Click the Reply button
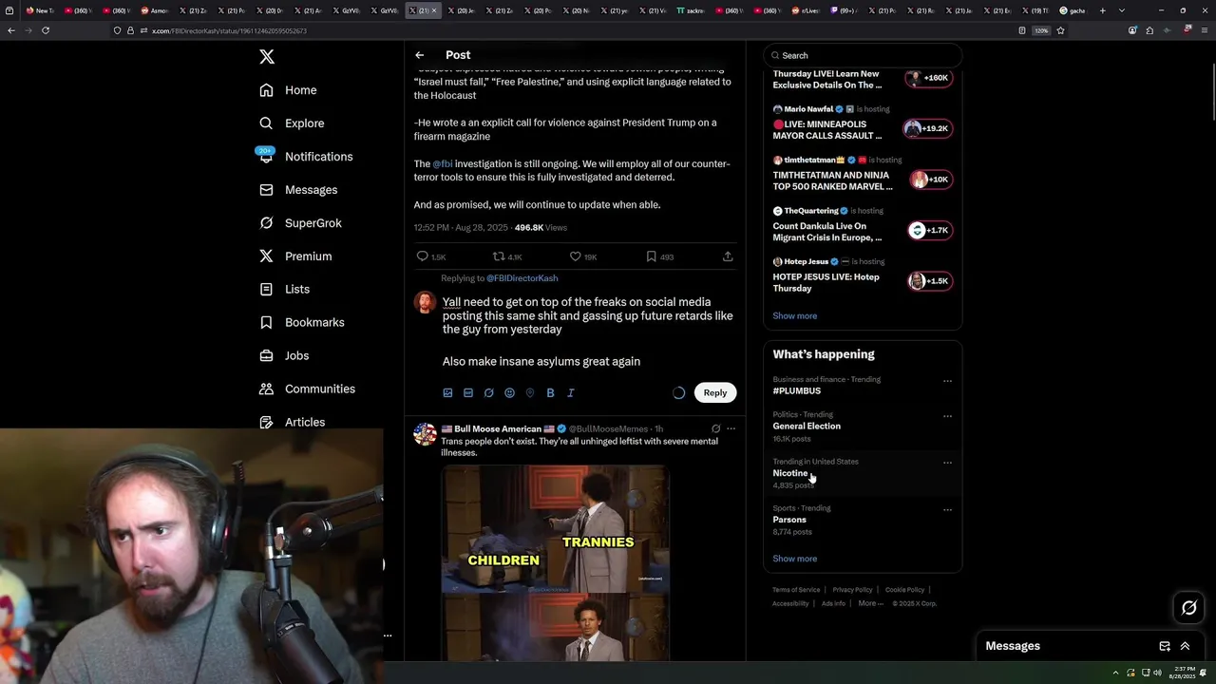Viewport: 1216px width, 684px height. (715, 392)
